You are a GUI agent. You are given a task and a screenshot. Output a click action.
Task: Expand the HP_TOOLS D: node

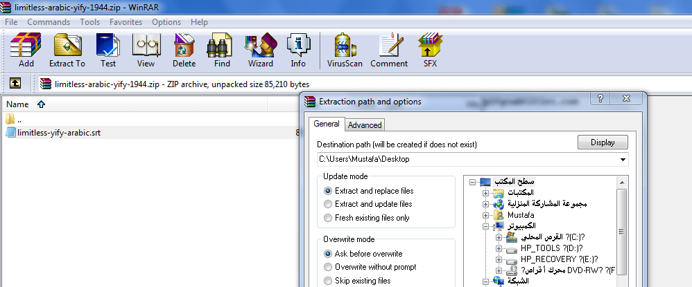pos(499,249)
